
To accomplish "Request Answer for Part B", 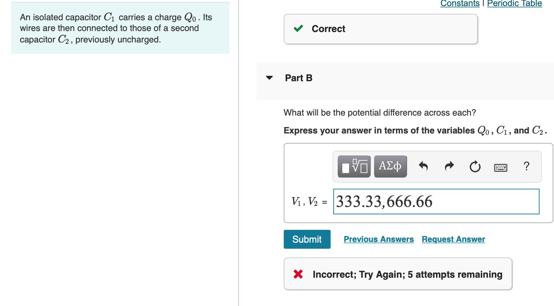I will [453, 239].
